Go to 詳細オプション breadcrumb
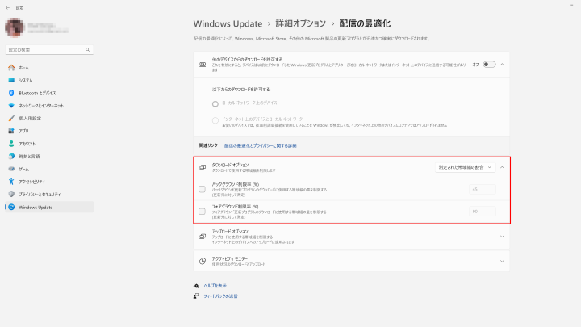This screenshot has width=581, height=327. point(300,23)
